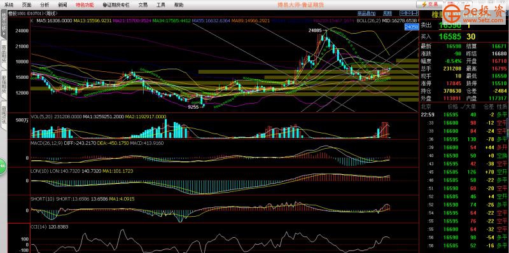The height and width of the screenshot is (253, 509).
Task: Open the 系统 menu
Action: (x=9, y=5)
